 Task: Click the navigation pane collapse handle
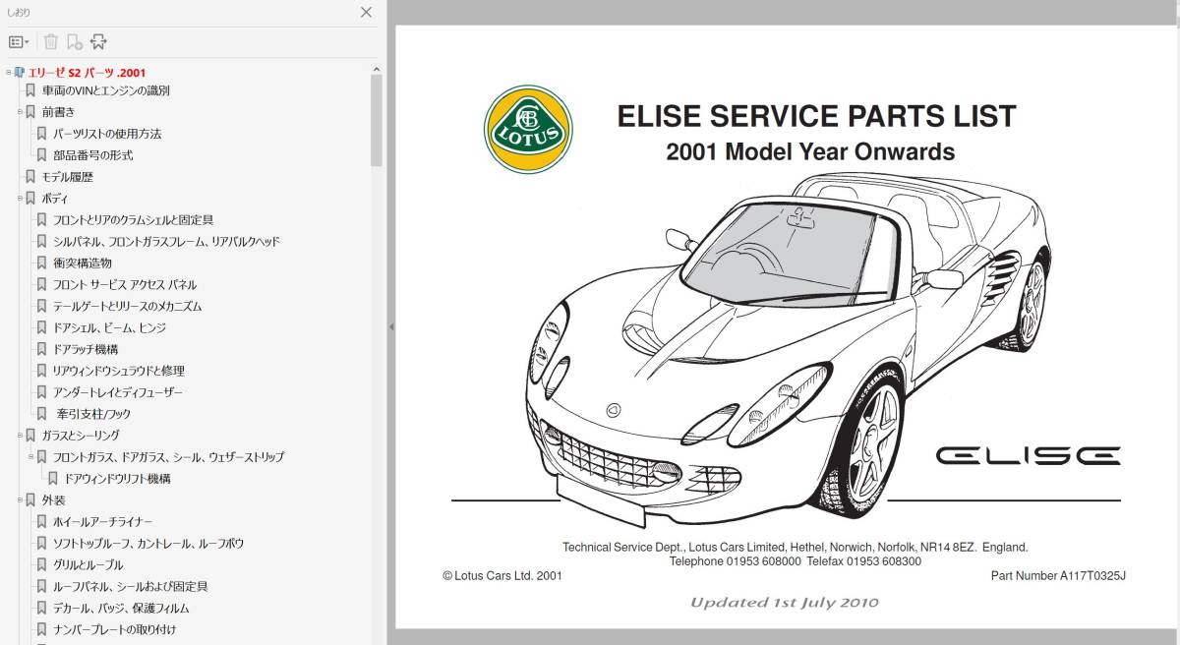tap(390, 326)
